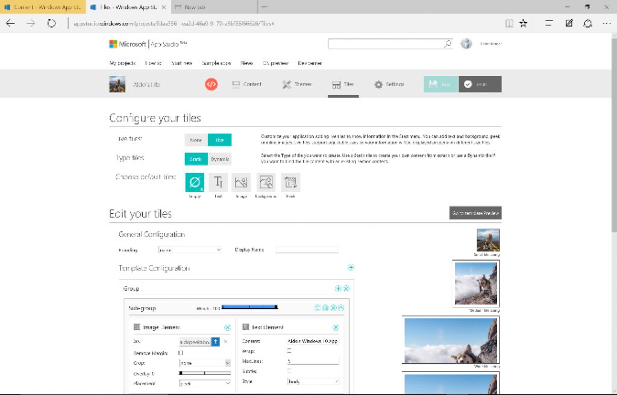The image size is (617, 395).
Task: Expand the Placement dropdown in Image Element
Action: click(205, 383)
